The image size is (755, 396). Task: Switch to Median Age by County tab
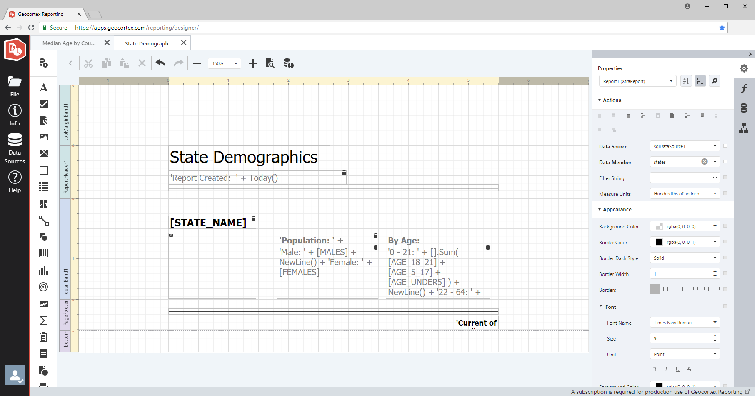pyautogui.click(x=69, y=43)
